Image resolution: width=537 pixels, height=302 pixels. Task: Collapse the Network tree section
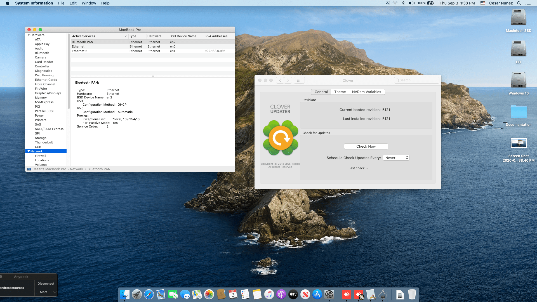coord(29,151)
